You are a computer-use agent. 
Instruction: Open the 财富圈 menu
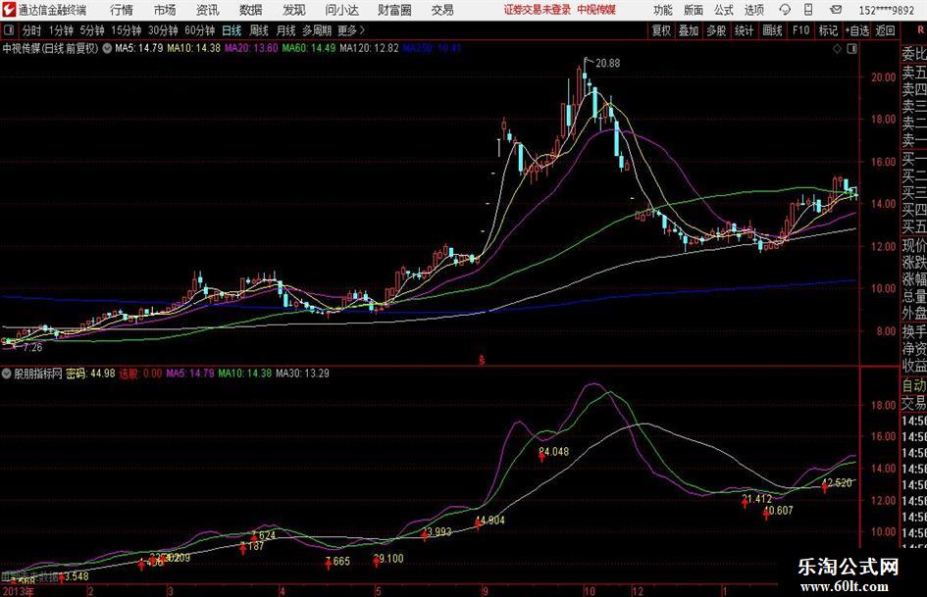click(394, 10)
